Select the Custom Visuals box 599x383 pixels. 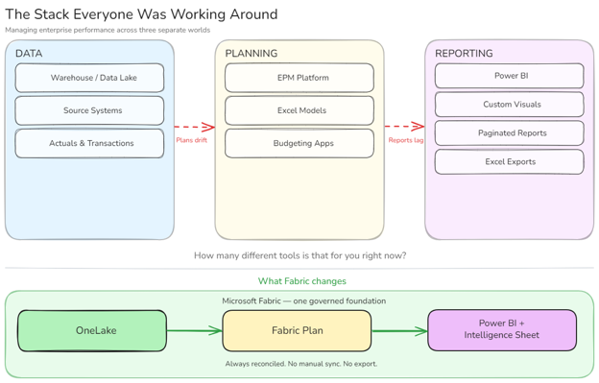509,105
